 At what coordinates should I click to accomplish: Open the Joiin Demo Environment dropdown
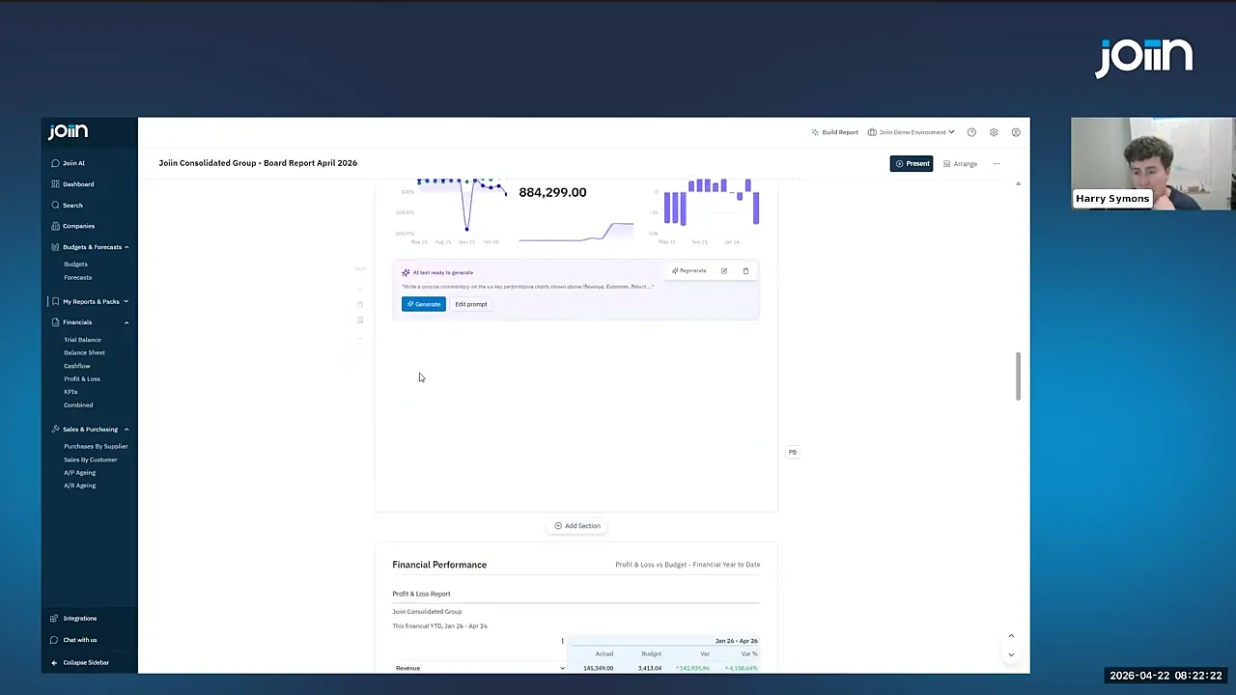tap(911, 132)
